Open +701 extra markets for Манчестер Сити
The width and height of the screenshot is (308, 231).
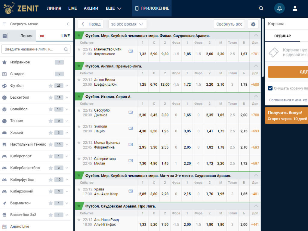tap(255, 54)
